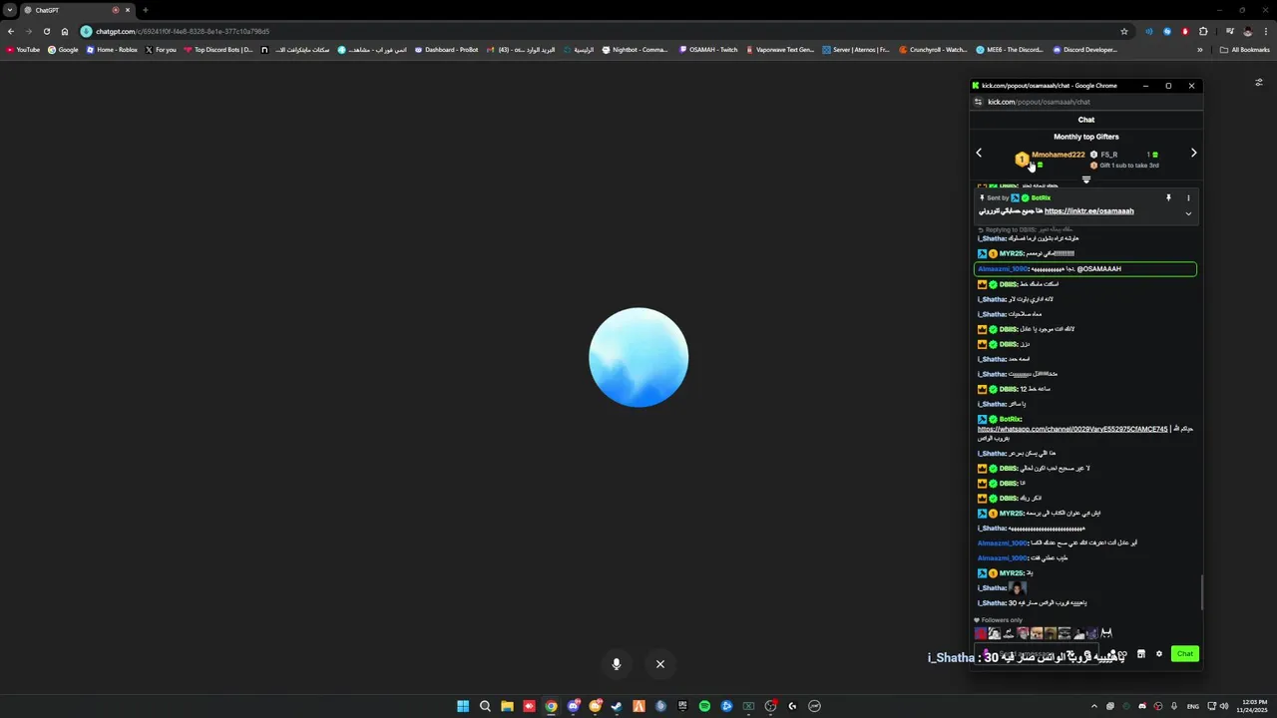Navigate back in the browser

[x=11, y=31]
